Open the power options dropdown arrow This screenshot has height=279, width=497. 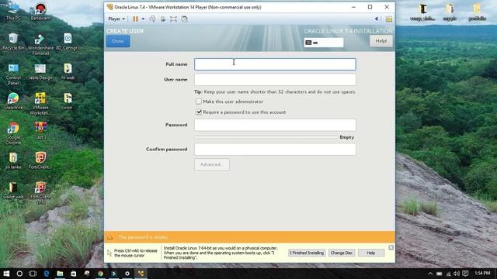[x=143, y=19]
